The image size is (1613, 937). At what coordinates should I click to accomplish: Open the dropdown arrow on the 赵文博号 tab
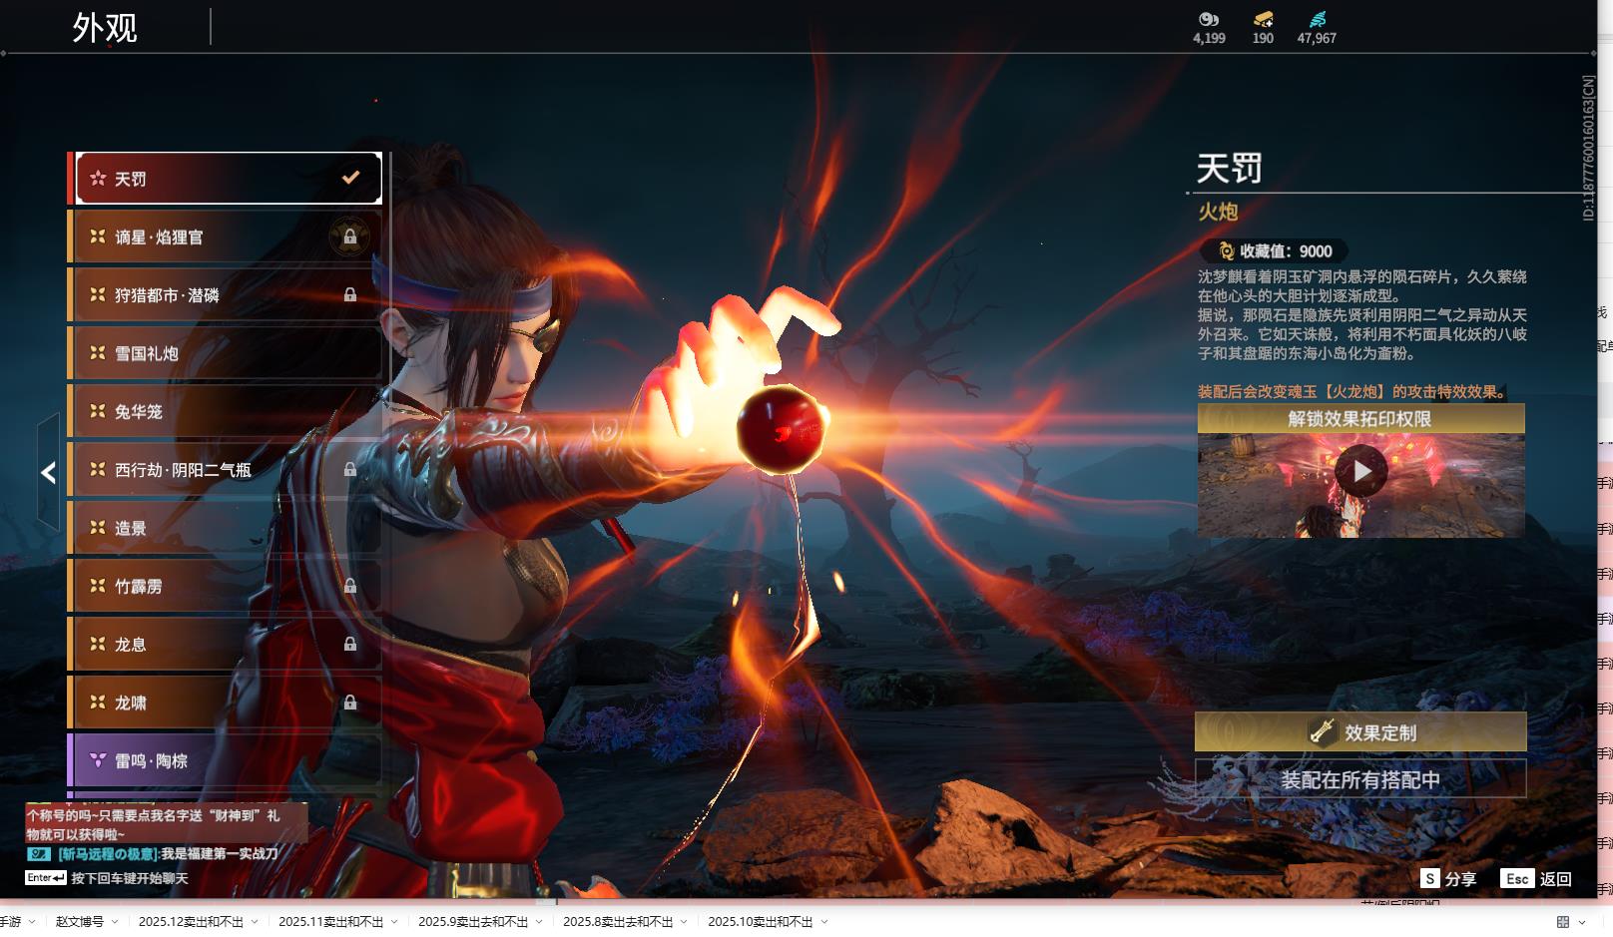(115, 922)
